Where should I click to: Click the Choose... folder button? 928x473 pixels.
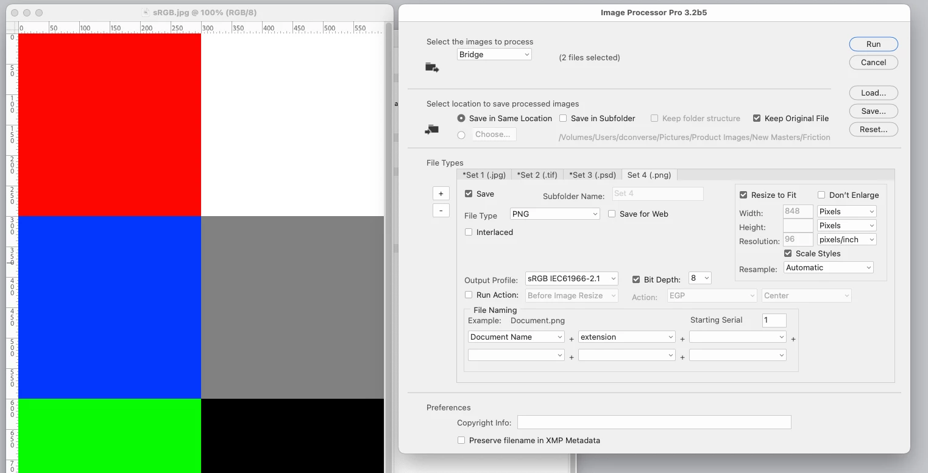(x=494, y=134)
